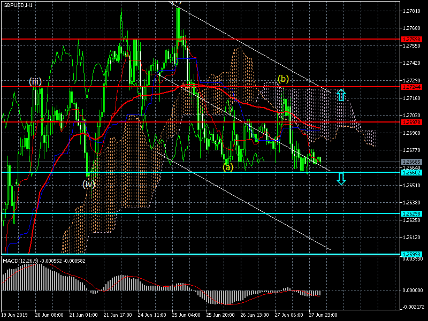Click the red 1.27598 price tag
This screenshot has width=428, height=321.
coord(411,40)
